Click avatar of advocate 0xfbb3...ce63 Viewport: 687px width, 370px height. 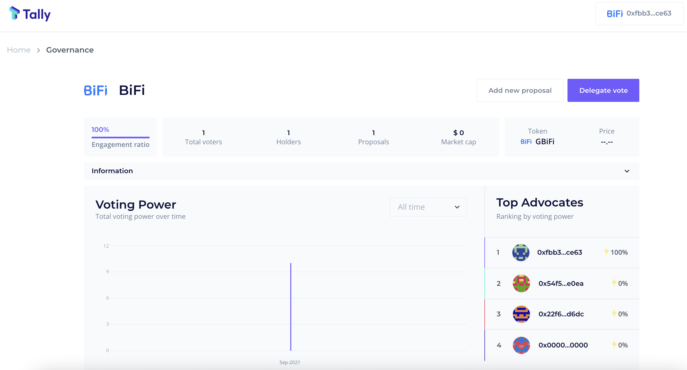521,253
